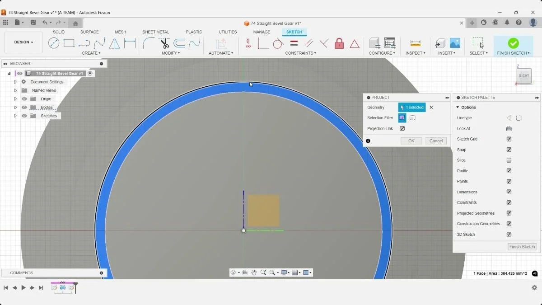Click the green Finish Sketch checkmark
This screenshot has height=305, width=542.
pos(513,43)
